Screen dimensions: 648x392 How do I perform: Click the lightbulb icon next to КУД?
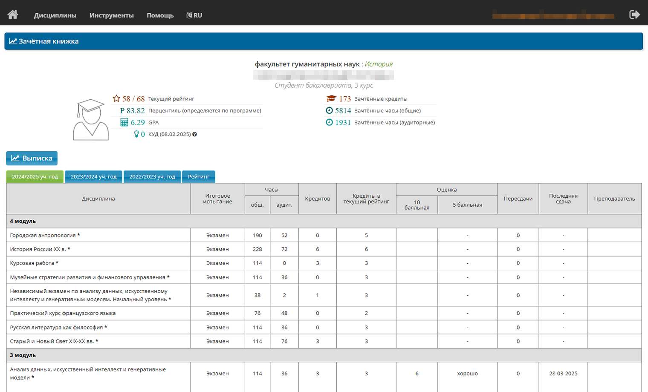(x=136, y=134)
